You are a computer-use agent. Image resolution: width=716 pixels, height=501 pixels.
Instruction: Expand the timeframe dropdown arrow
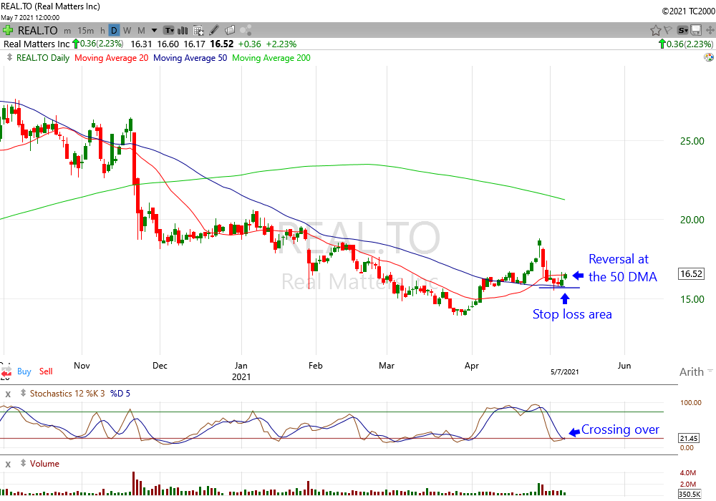tap(155, 31)
